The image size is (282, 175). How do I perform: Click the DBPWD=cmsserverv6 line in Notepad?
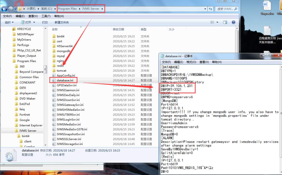(x=177, y=97)
